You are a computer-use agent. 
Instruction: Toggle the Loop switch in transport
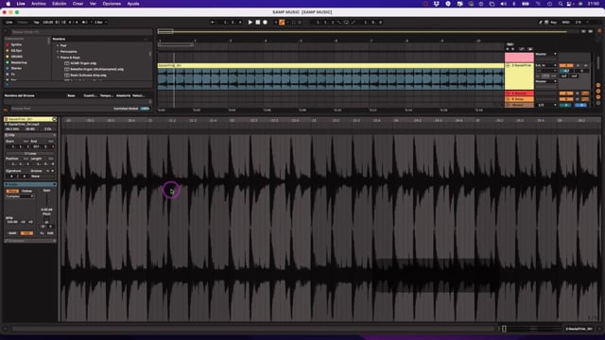(346, 23)
